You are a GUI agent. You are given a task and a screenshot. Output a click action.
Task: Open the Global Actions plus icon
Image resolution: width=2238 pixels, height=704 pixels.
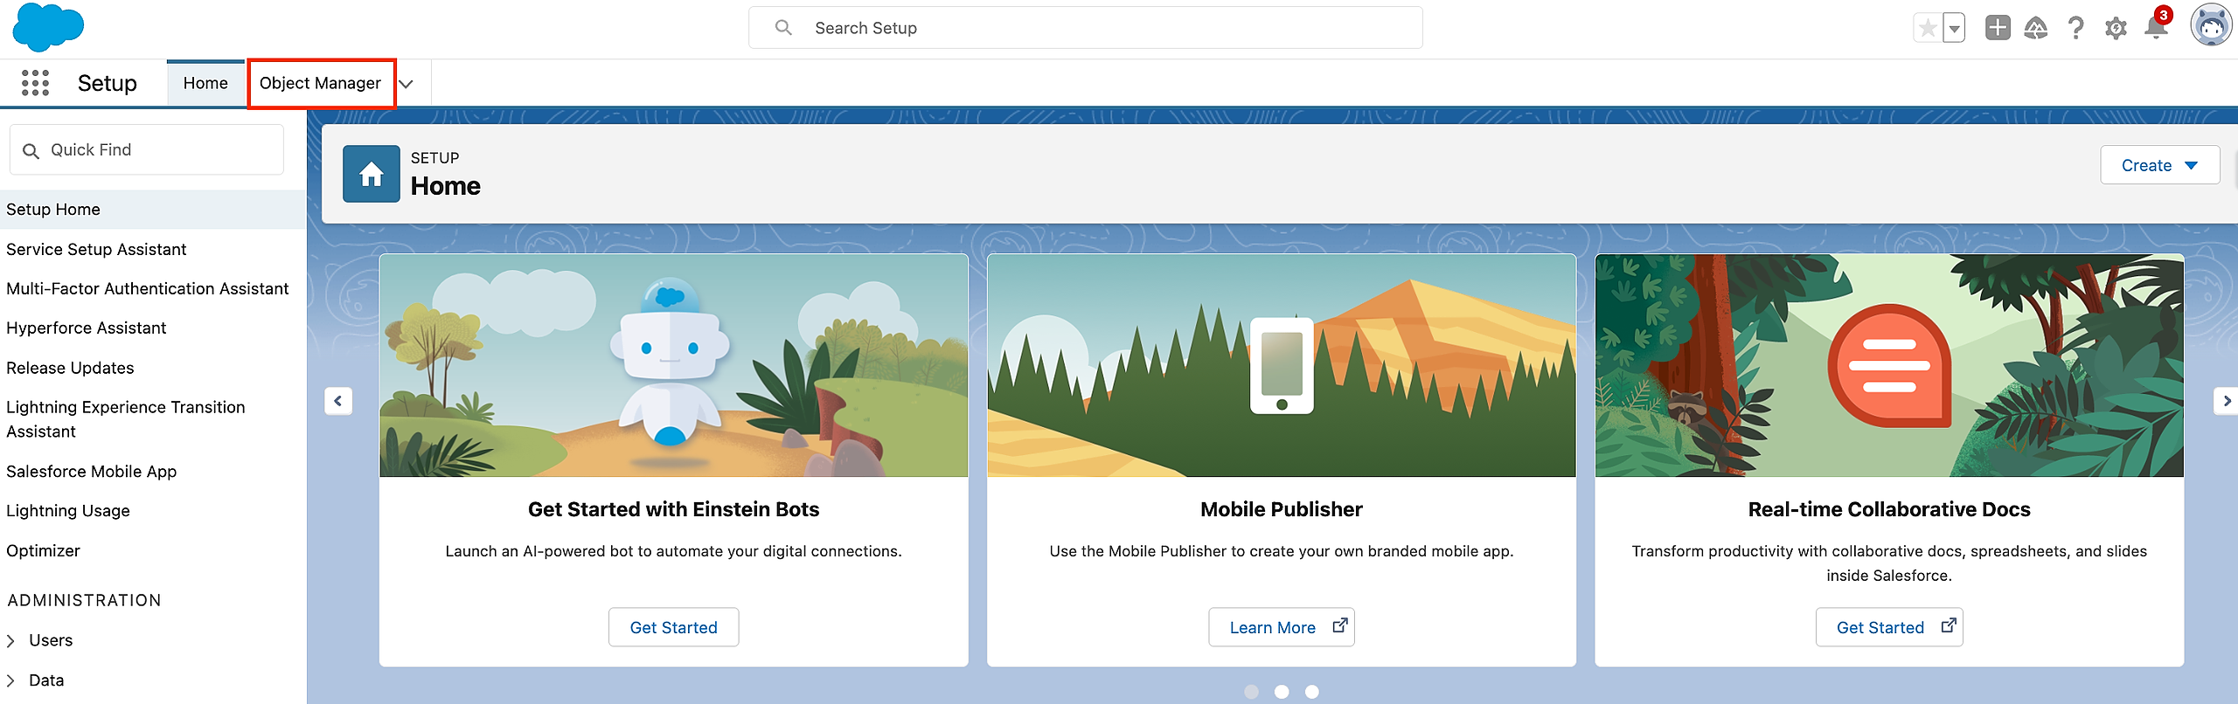1998,28
